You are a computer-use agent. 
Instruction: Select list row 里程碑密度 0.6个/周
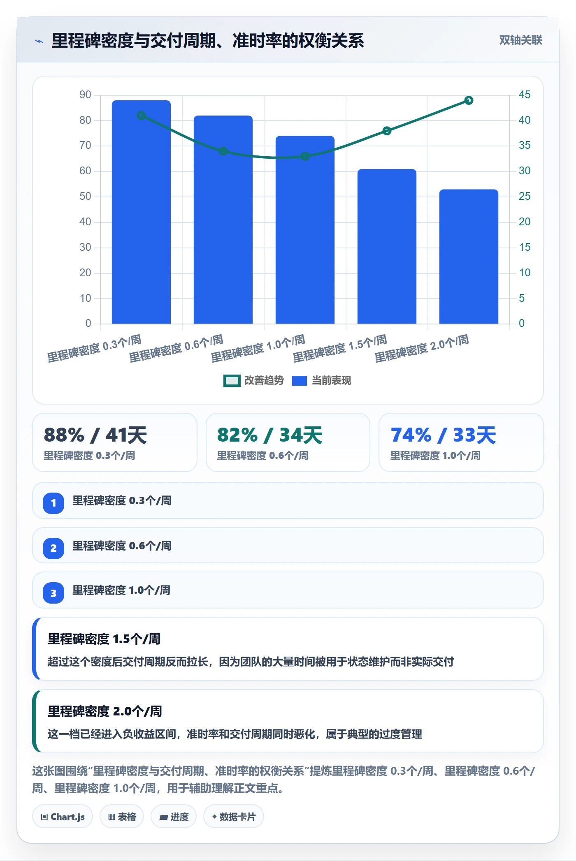tap(288, 546)
